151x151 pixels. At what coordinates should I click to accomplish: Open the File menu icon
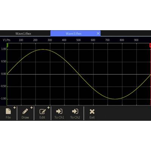[x=8, y=111]
